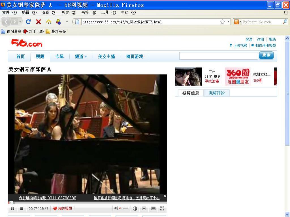Click the 登录 link
This screenshot has height=217, width=290.
pyautogui.click(x=249, y=40)
